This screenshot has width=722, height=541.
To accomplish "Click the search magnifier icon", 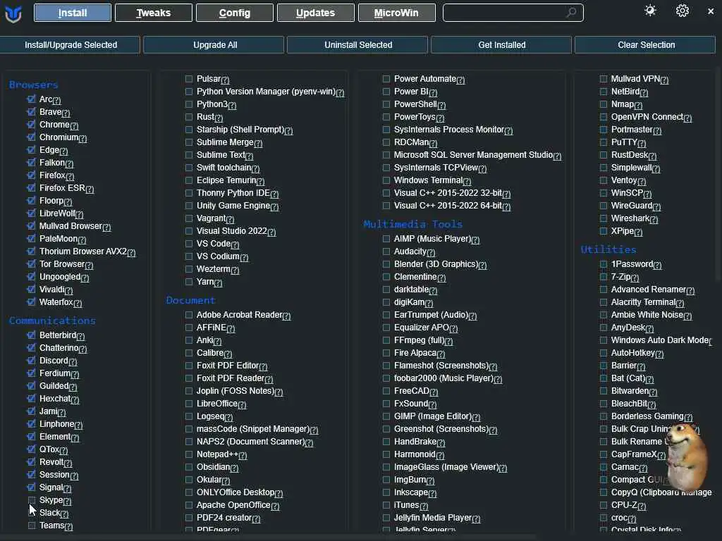I will click(x=571, y=13).
